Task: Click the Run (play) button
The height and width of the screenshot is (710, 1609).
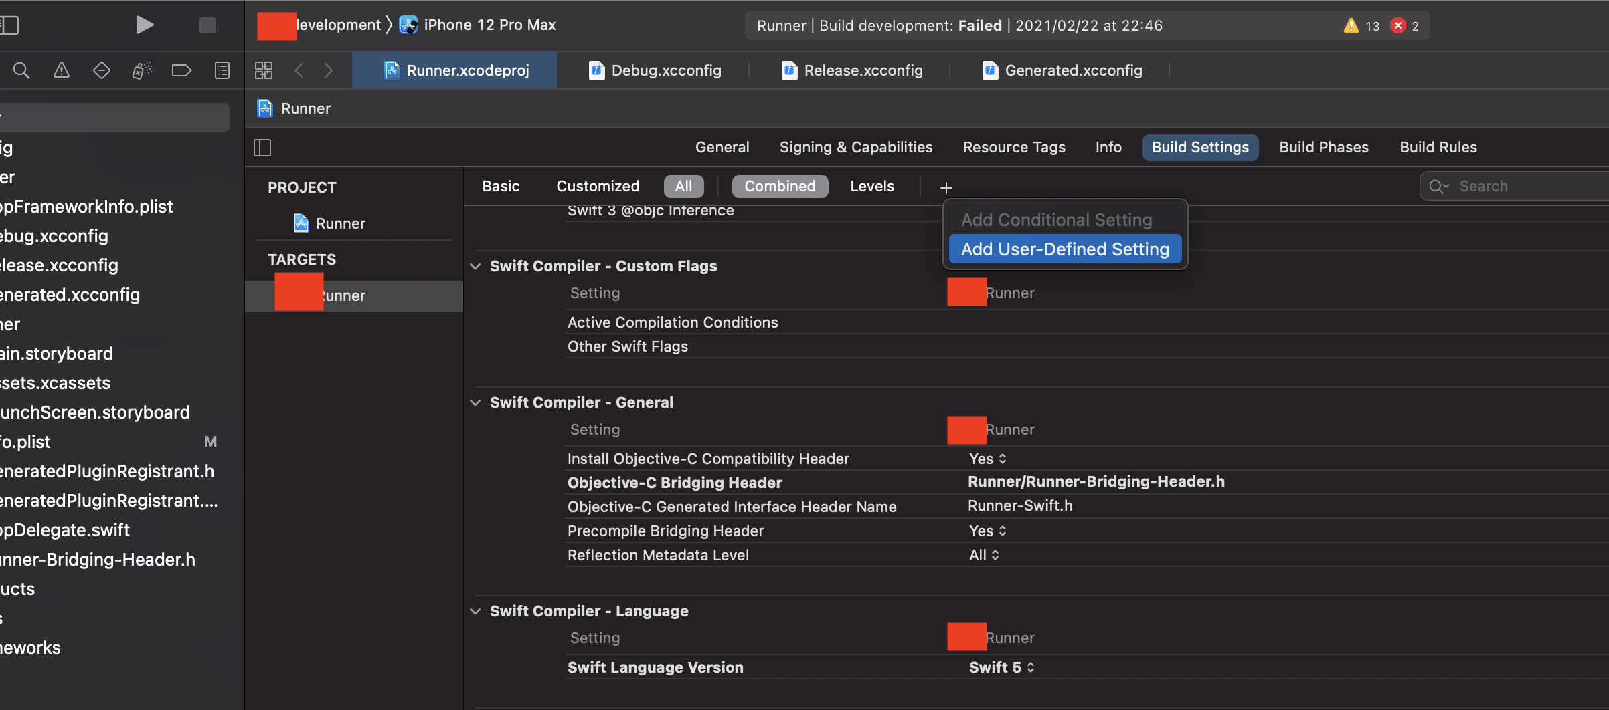Action: click(x=144, y=25)
